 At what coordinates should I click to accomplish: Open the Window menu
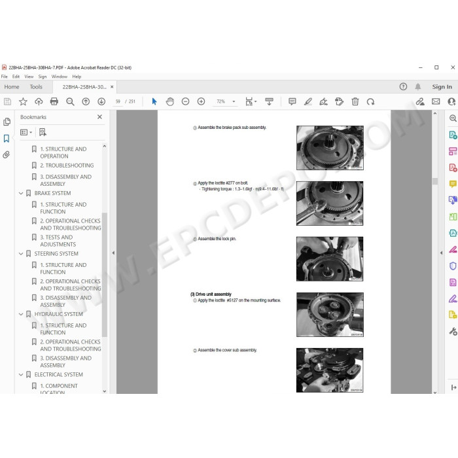tap(60, 77)
